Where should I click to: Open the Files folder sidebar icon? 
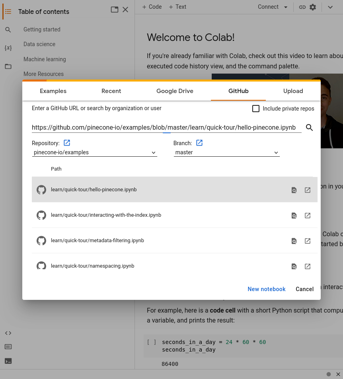(8, 66)
